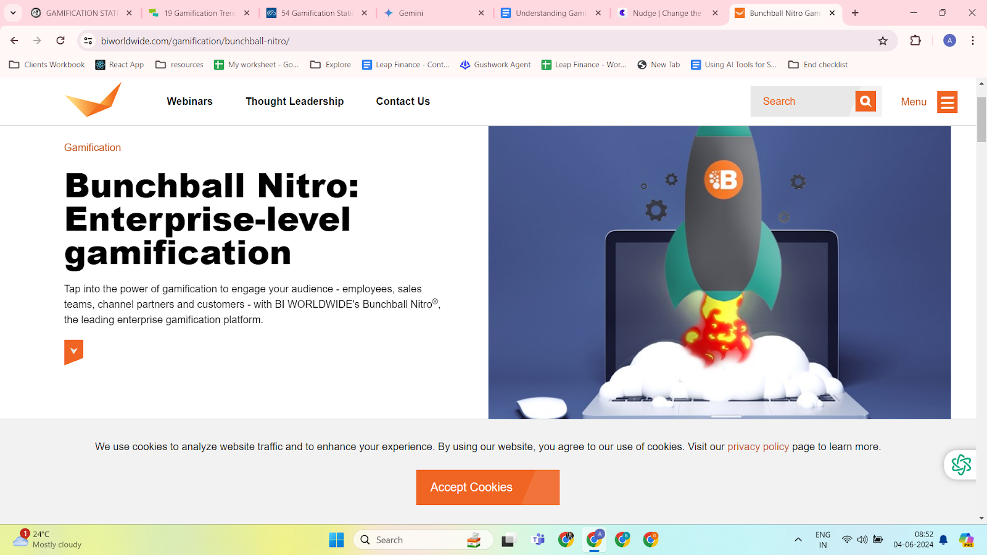Image resolution: width=987 pixels, height=555 pixels.
Task: Click Accept Cookies button
Action: 488,487
